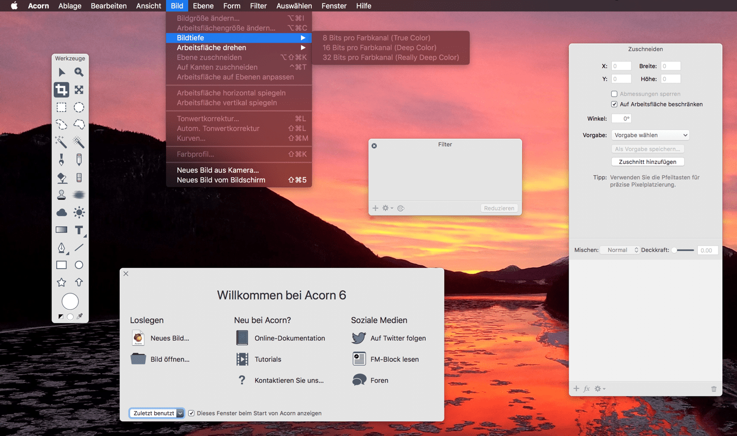Select the star shape tool
The height and width of the screenshot is (436, 737).
pyautogui.click(x=61, y=282)
